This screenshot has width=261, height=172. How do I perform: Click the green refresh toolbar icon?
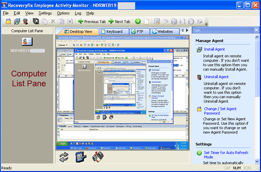pos(138,21)
